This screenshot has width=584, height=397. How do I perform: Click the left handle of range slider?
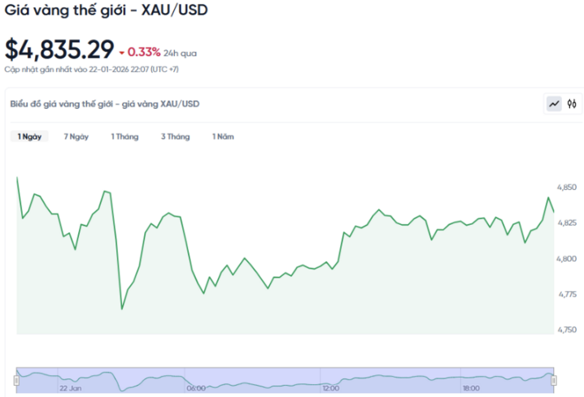(16, 379)
